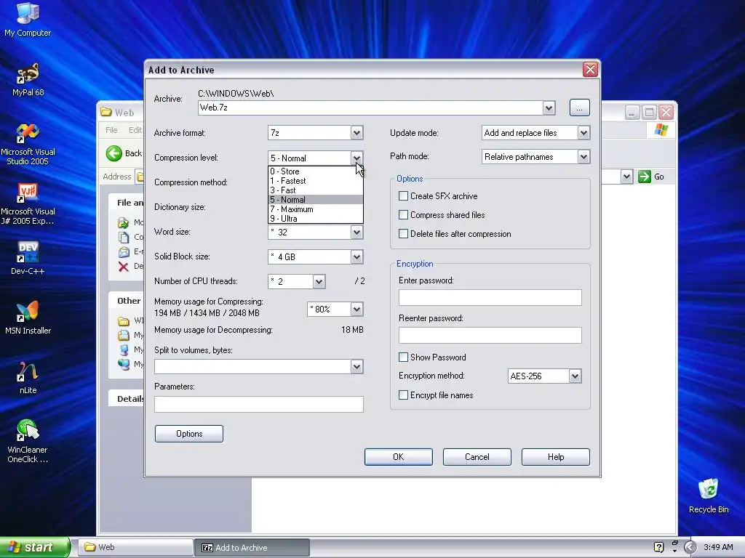Select the WinCleaner OneClick desktop icon
The image size is (745, 558).
pos(28,441)
